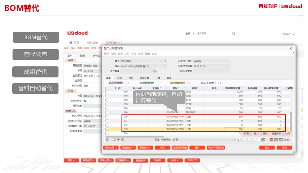308x173 pixels.
Task: Switch to the 物料清单 tab
Action: [x=92, y=42]
